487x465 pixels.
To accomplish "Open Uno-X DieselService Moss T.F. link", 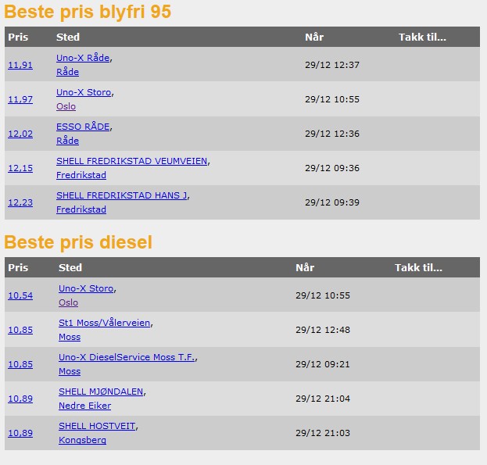I will [127, 357].
